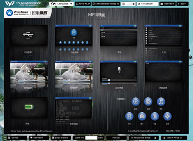Click the Jump To page number field
Screen dimensions: 193x141
point(91,138)
